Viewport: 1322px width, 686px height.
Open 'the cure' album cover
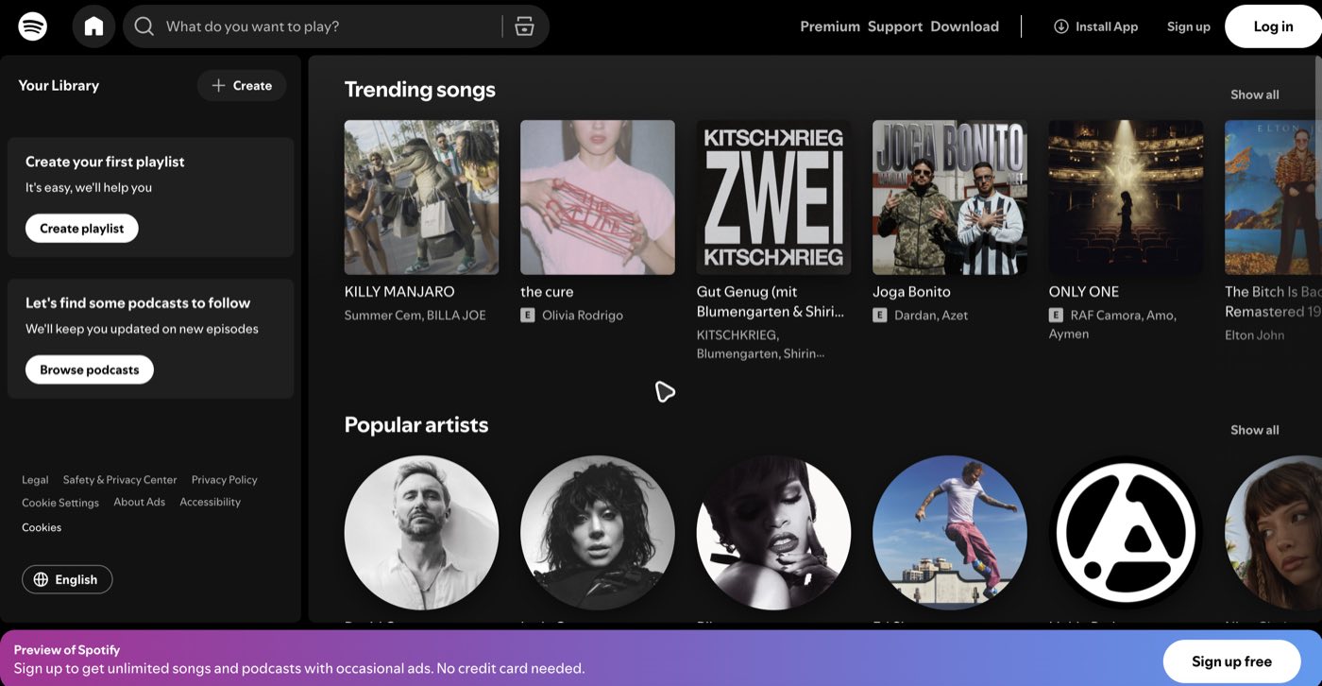tap(598, 197)
